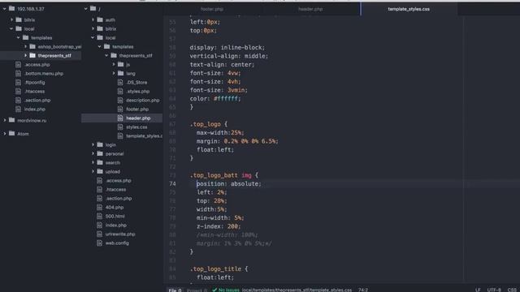Expand the bitrix folder in the "/" project

pyautogui.click(x=93, y=29)
